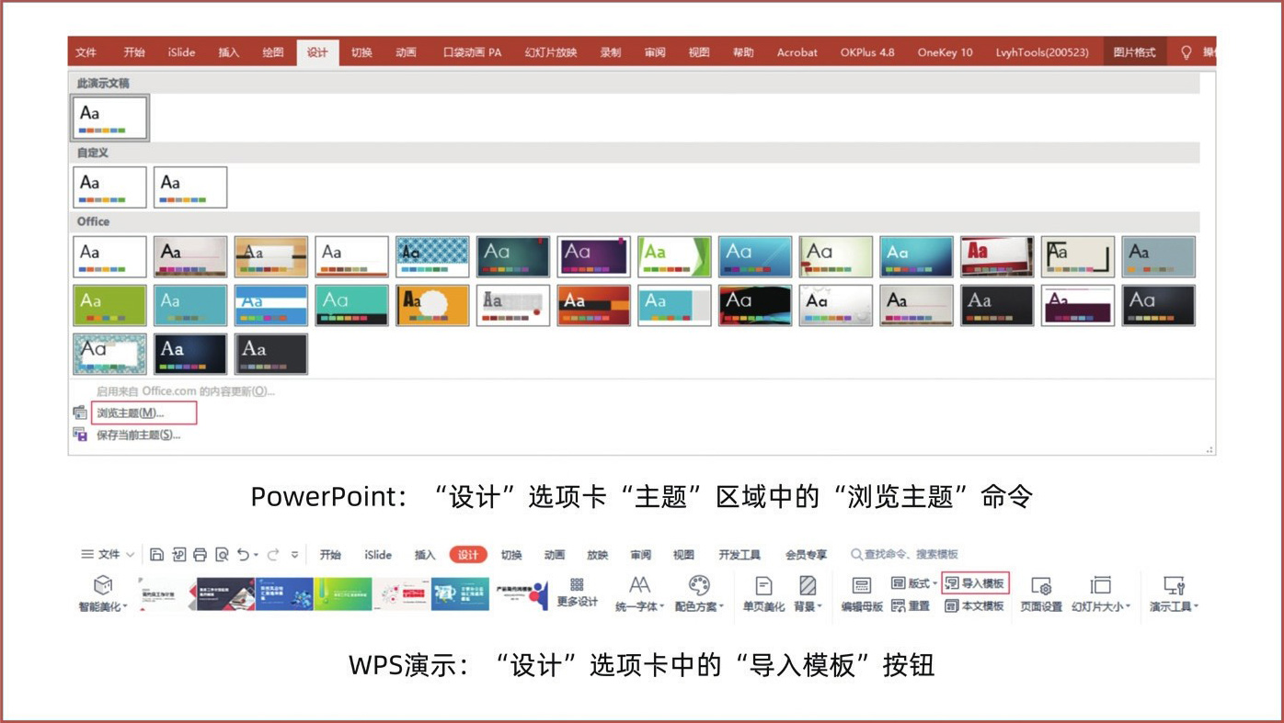The height and width of the screenshot is (723, 1284).
Task: Open the OneKey 10 tab
Action: [945, 52]
